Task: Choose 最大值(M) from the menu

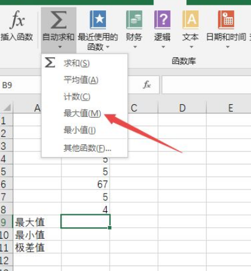Action: point(85,113)
